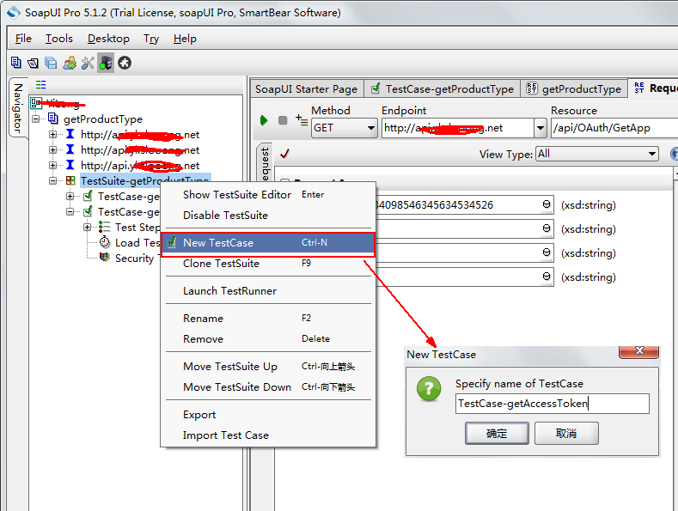The width and height of the screenshot is (678, 511).
Task: Click round icon in second parameter row
Action: pos(547,228)
